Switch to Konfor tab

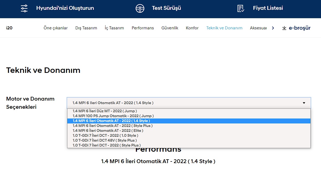(192, 28)
